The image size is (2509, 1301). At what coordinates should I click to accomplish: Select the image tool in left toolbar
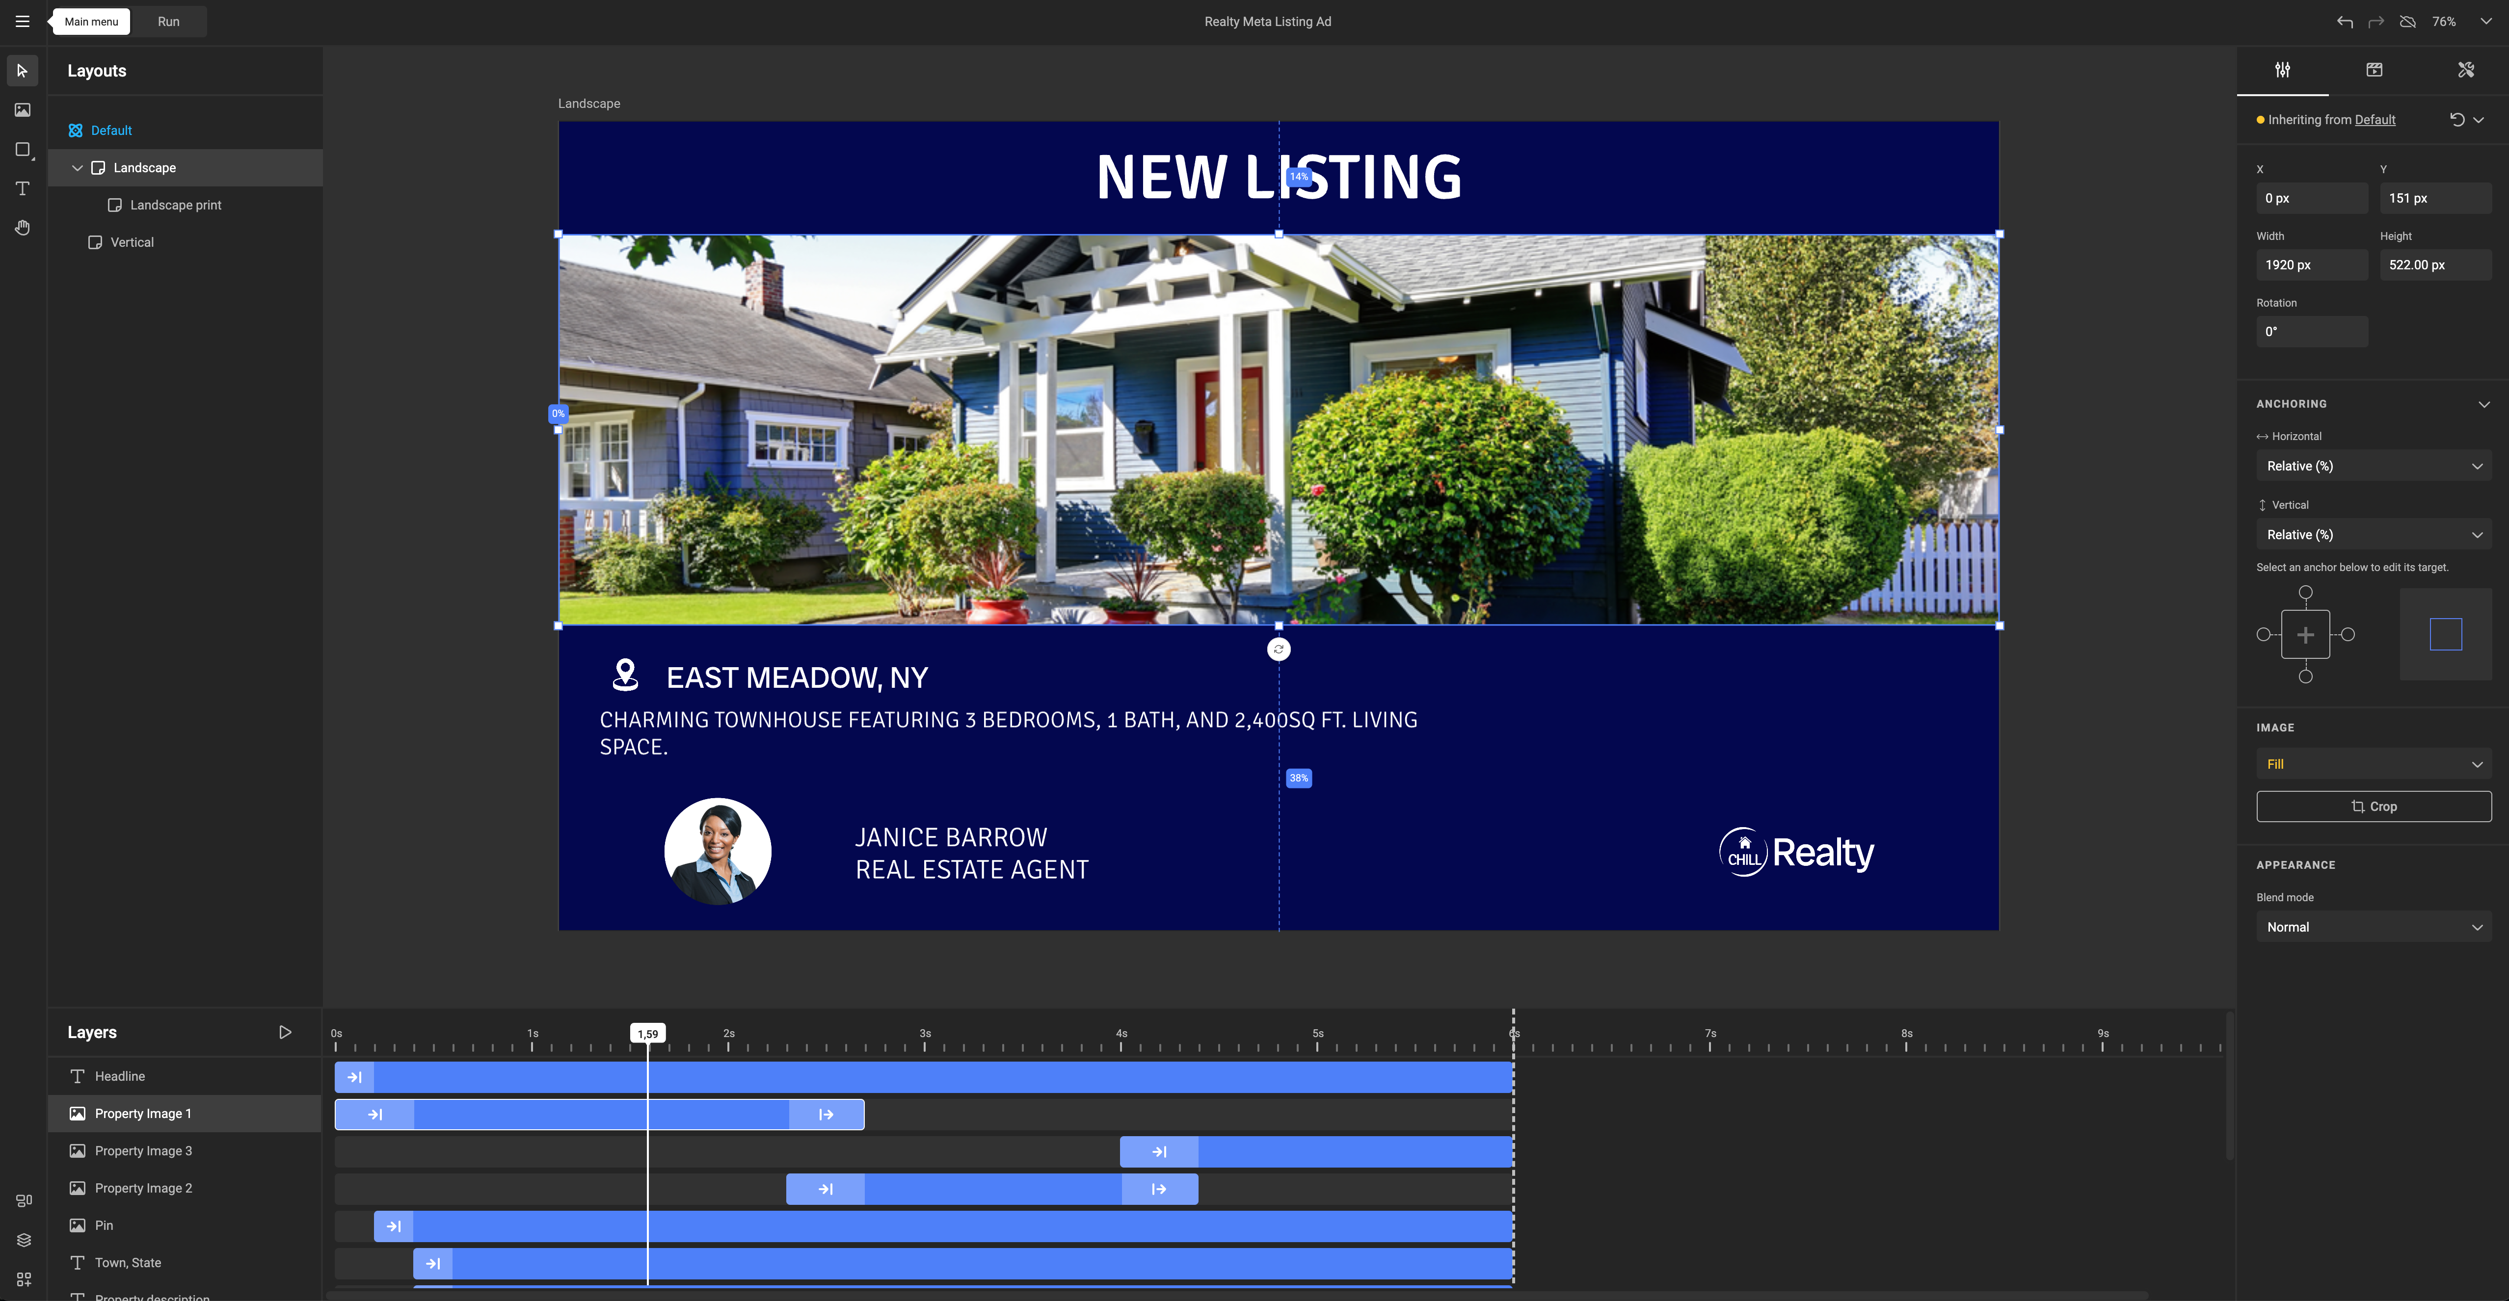click(23, 110)
